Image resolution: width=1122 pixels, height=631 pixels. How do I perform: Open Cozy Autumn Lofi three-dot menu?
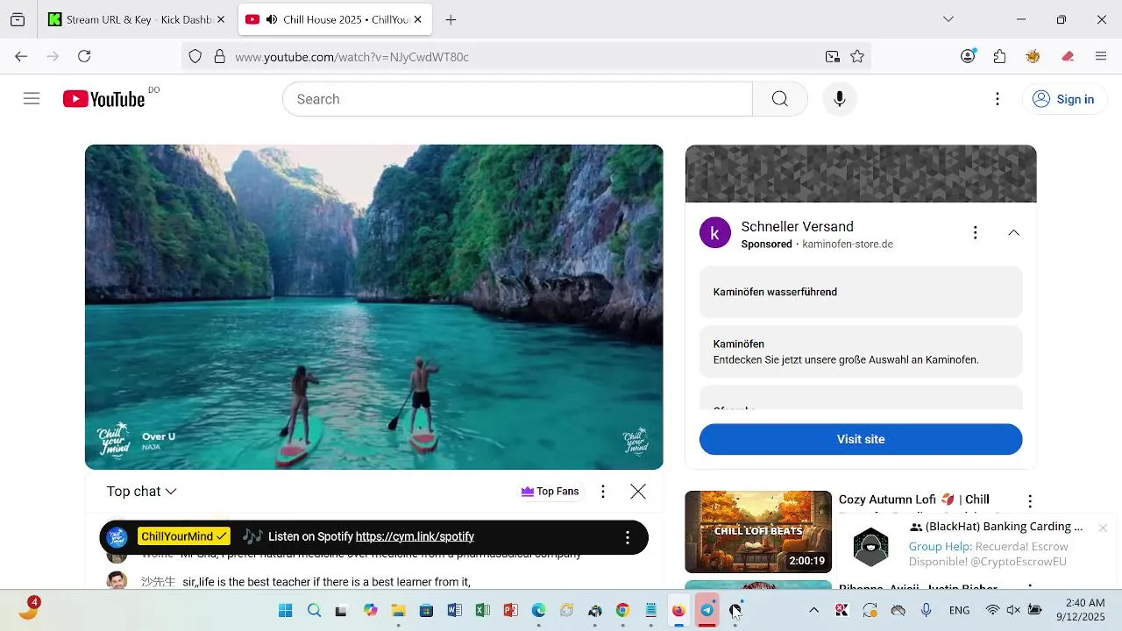1030,501
